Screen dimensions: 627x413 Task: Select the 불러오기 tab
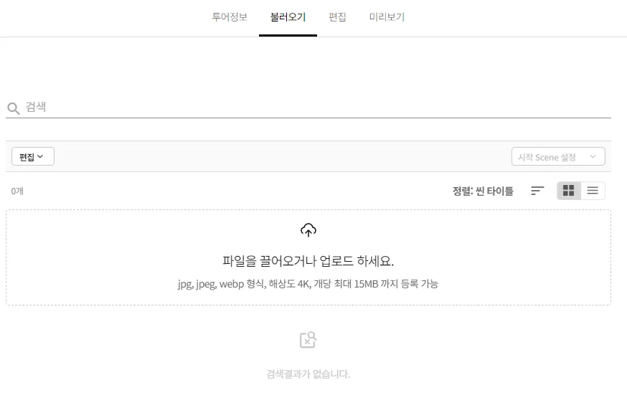pos(288,17)
